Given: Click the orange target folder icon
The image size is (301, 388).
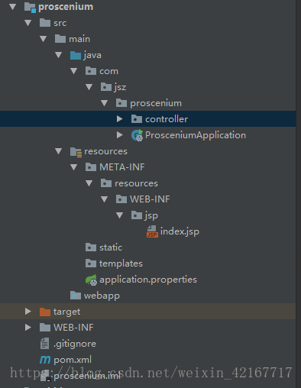Looking at the screenshot, I should point(45,312).
